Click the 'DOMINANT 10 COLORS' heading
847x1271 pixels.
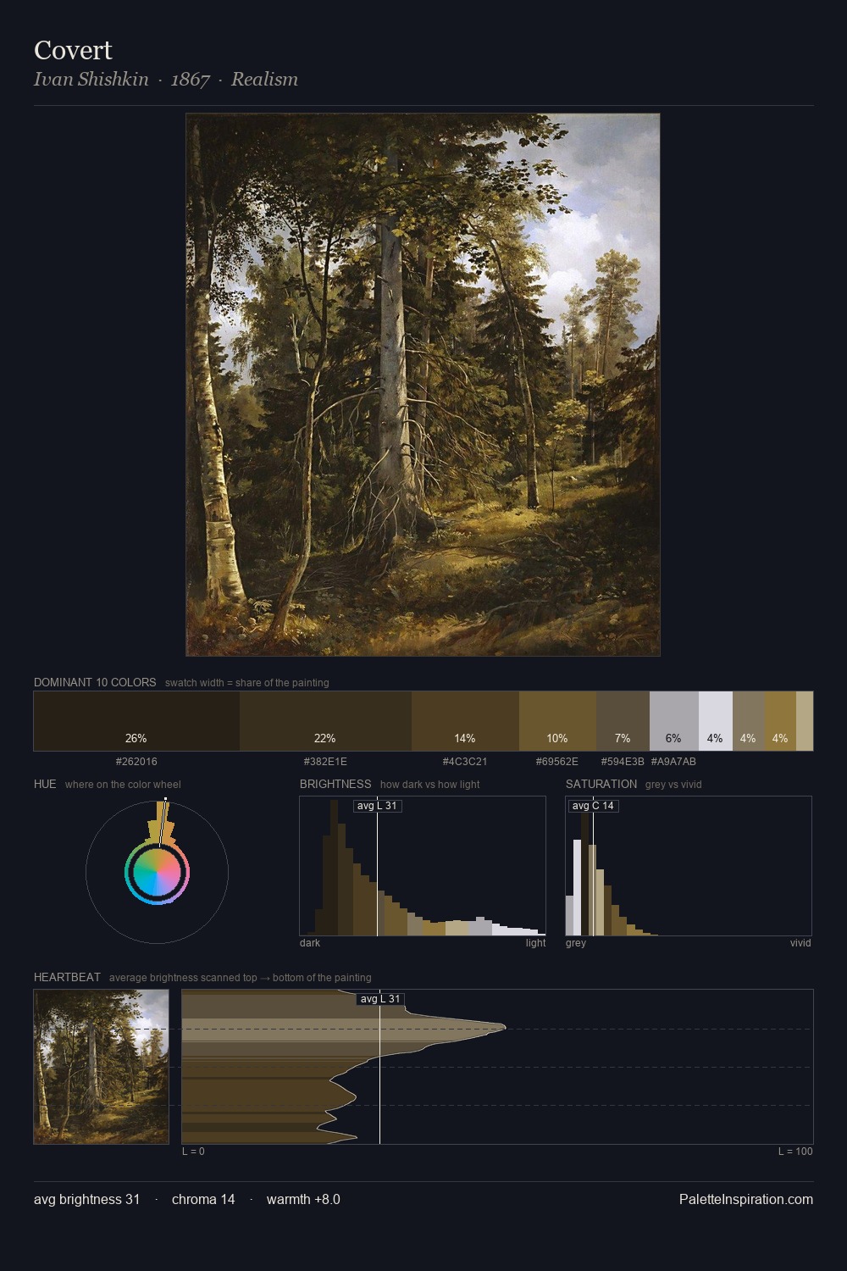pyautogui.click(x=95, y=682)
